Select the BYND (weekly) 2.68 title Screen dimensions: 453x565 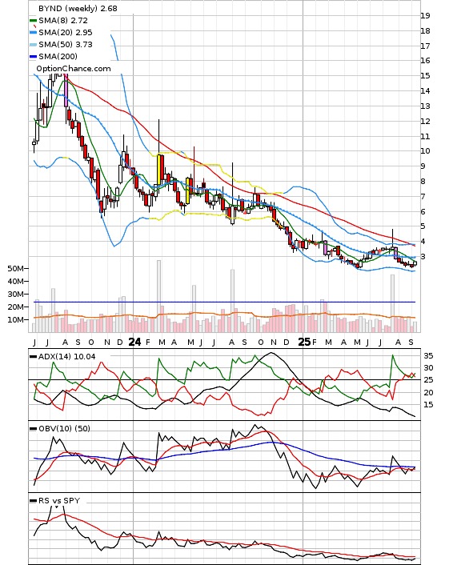coord(78,8)
